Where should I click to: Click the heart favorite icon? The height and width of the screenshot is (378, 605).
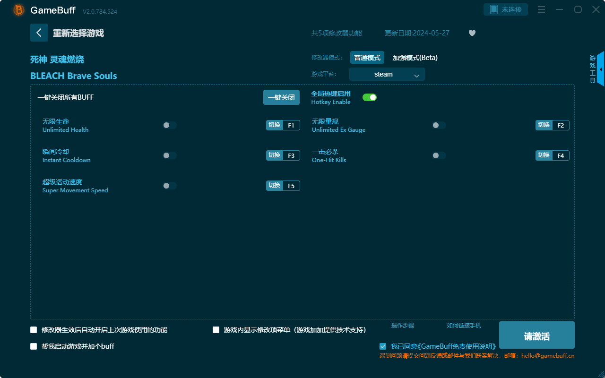[472, 33]
